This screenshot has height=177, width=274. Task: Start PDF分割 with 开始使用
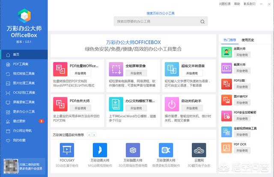[x=242, y=87]
